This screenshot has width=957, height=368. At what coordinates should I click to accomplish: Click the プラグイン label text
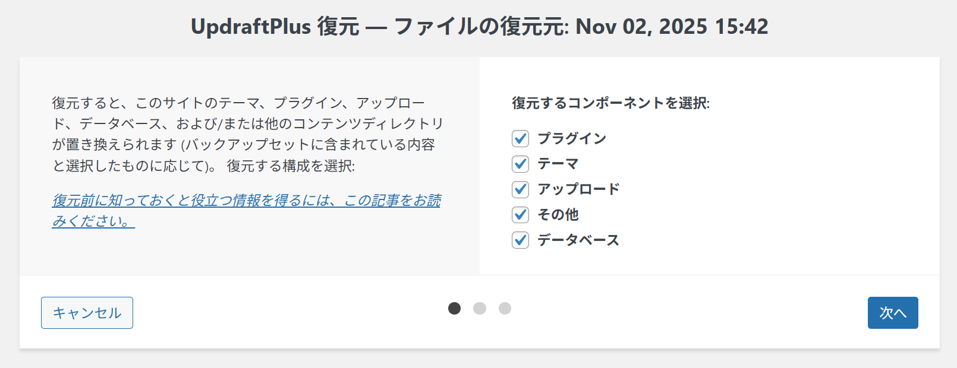pos(571,138)
